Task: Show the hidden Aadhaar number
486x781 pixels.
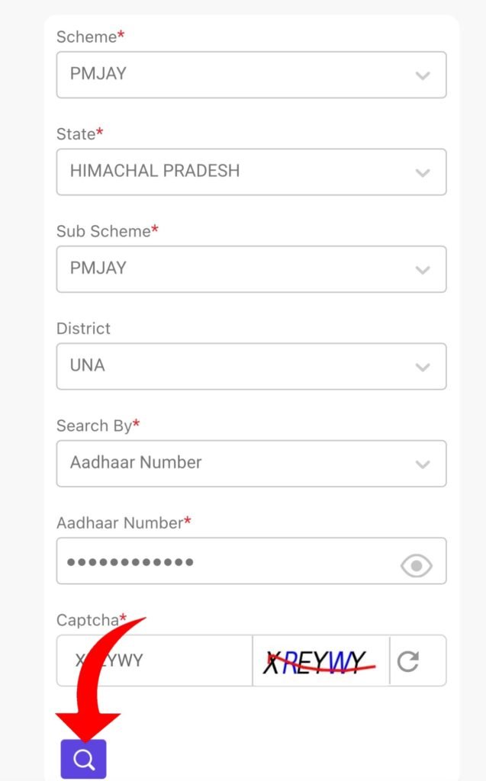Action: click(416, 565)
